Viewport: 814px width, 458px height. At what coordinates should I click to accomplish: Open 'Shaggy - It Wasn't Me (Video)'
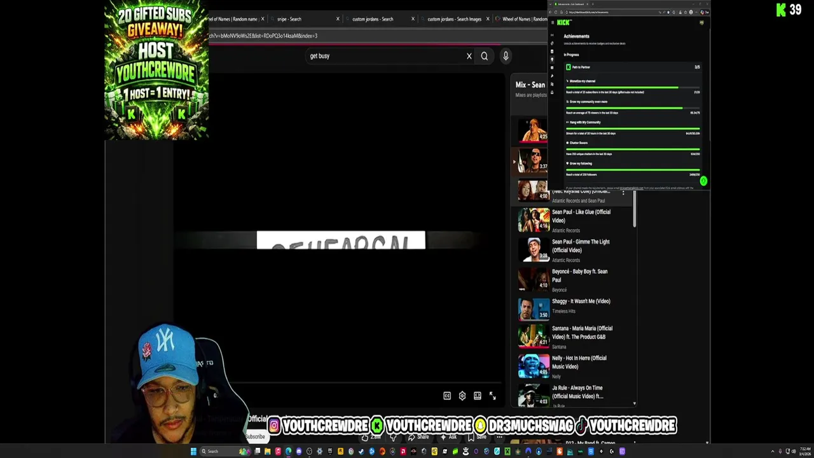[x=581, y=302]
